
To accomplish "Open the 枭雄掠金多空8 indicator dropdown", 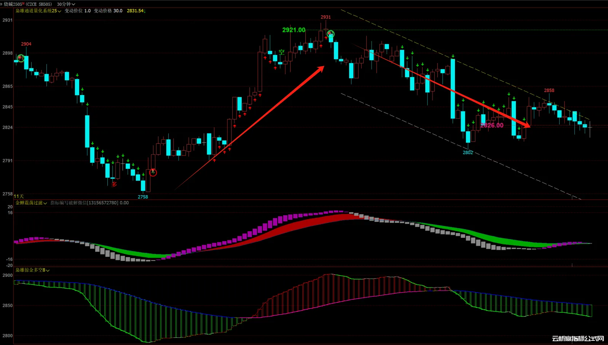I will (32, 270).
